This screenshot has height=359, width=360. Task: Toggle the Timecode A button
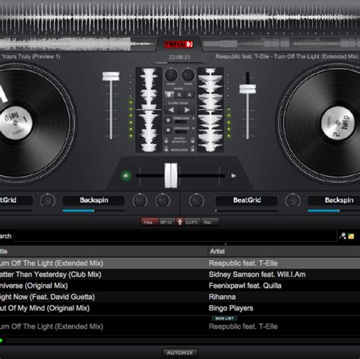coord(168,120)
